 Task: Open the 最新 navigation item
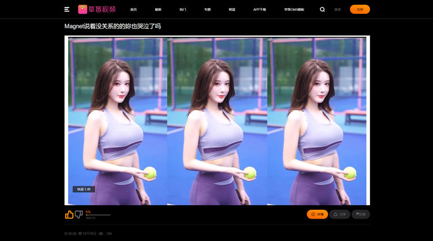158,10
